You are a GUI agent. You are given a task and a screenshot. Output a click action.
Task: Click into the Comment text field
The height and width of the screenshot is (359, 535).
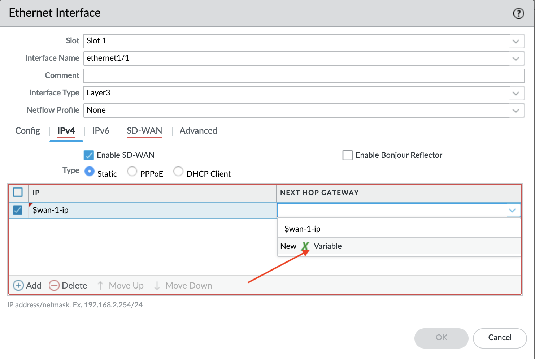(x=304, y=76)
